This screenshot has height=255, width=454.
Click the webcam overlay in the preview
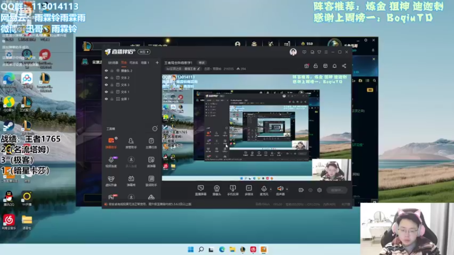tap(331, 169)
